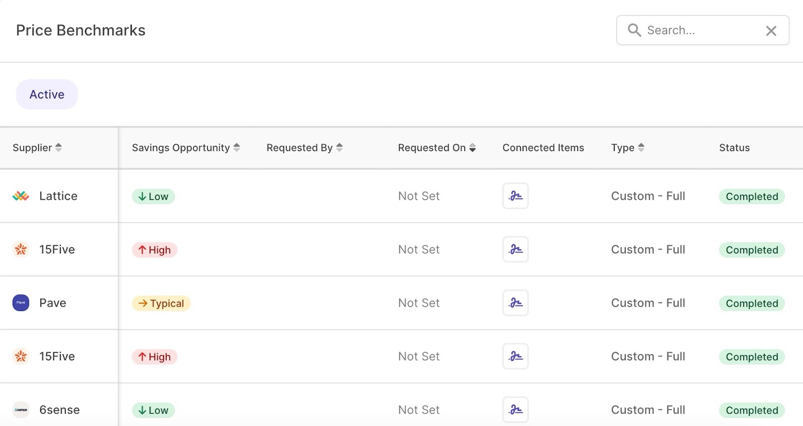Open the Lattice row's connected contract icon
Screen dimensions: 803x426
[x=515, y=196]
